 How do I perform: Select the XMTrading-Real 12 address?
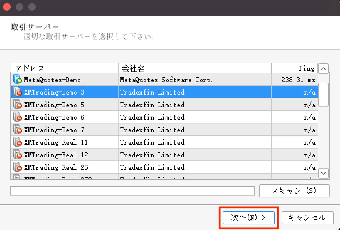click(x=56, y=155)
